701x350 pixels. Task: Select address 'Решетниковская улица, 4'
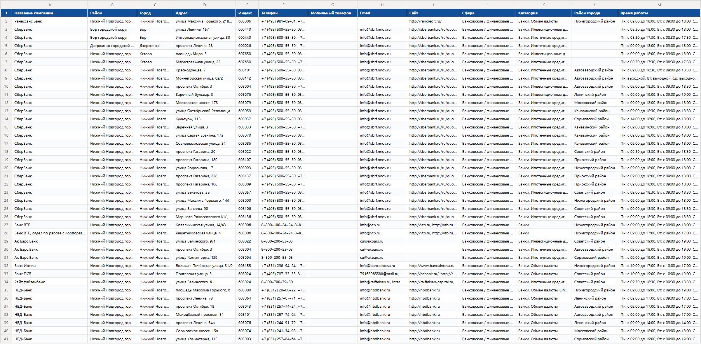click(204, 233)
